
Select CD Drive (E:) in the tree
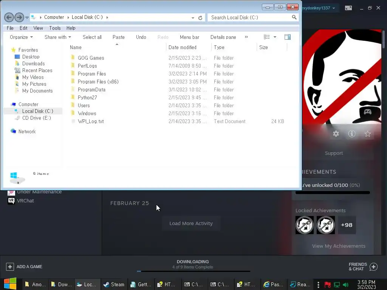point(36,118)
